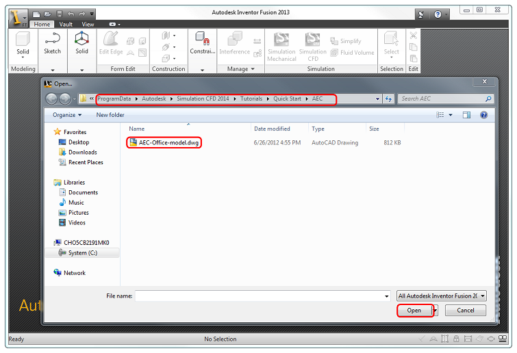Click the Simplify tool
This screenshot has height=353, width=517.
[346, 41]
